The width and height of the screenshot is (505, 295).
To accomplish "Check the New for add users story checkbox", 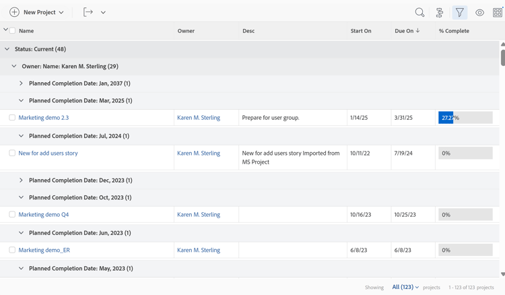I will [12, 153].
